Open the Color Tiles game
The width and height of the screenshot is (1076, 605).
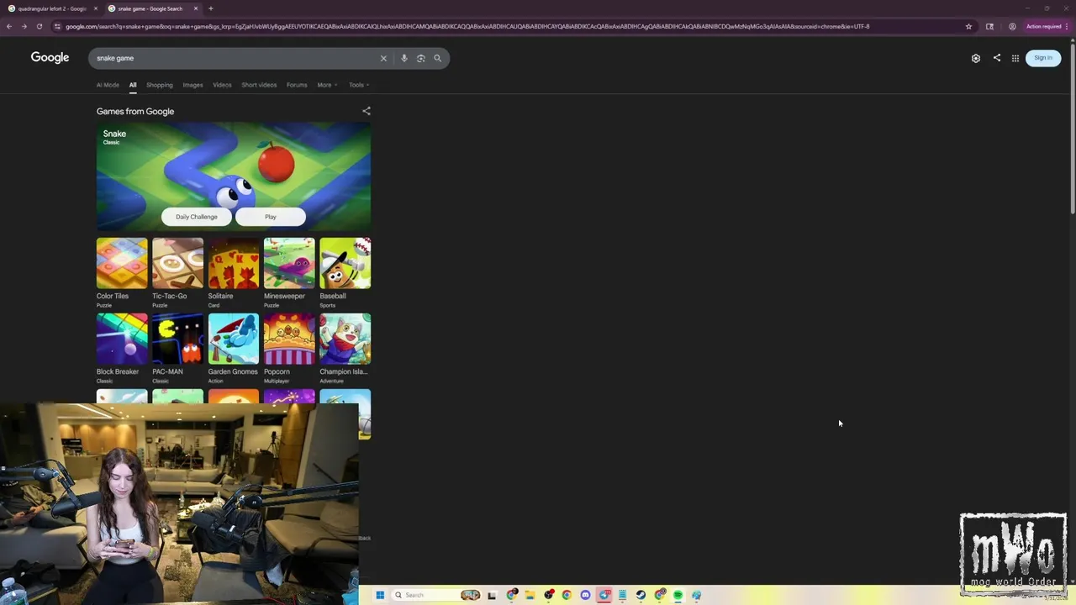[x=122, y=272]
